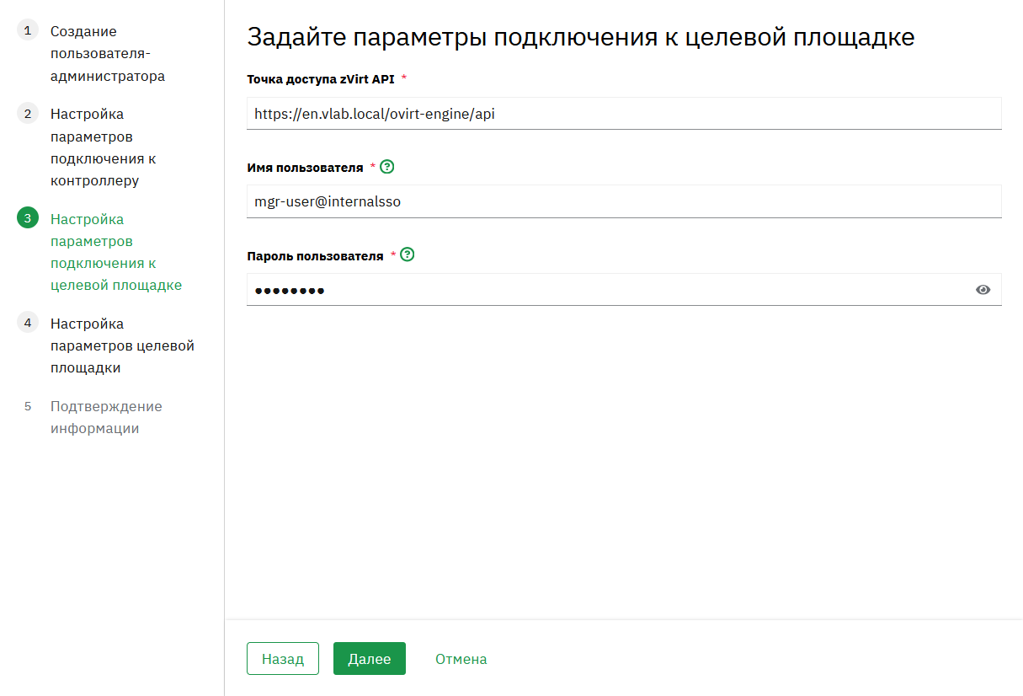Click label Точка доступа zVirt API
Screen dimensions: 1023x696
tap(321, 78)
